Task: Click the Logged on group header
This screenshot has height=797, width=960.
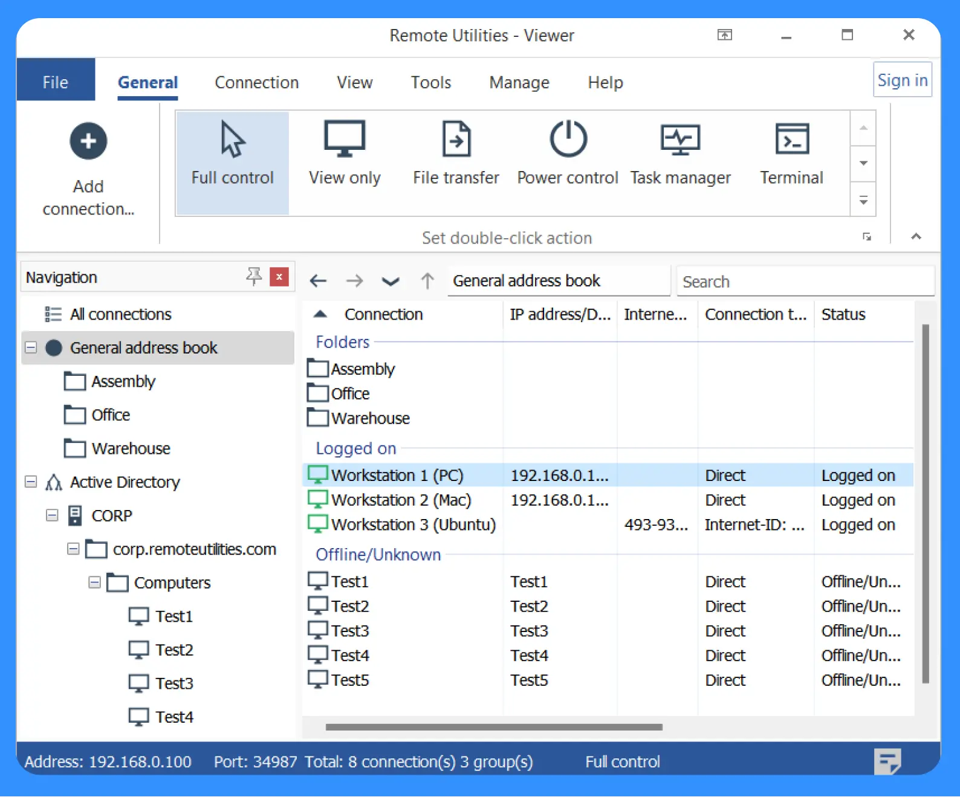Action: (356, 448)
